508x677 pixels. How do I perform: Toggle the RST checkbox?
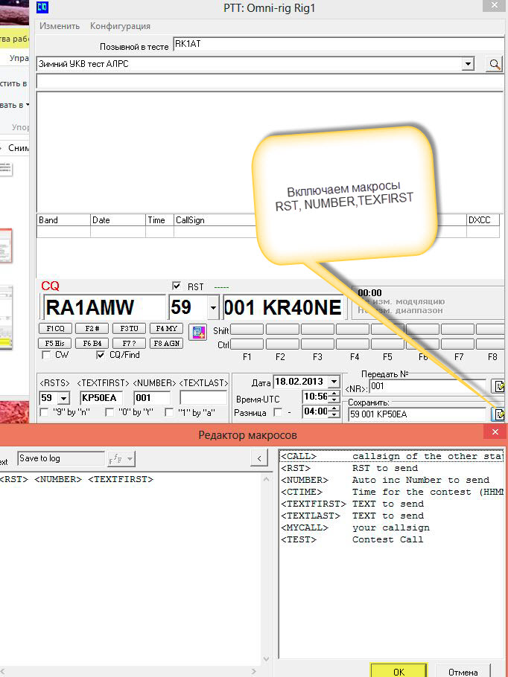177,286
